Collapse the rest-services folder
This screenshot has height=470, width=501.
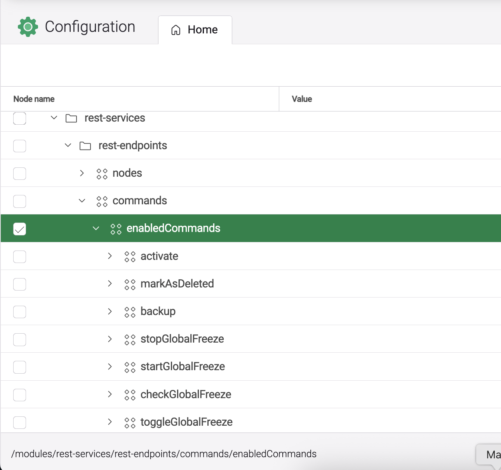coord(54,118)
